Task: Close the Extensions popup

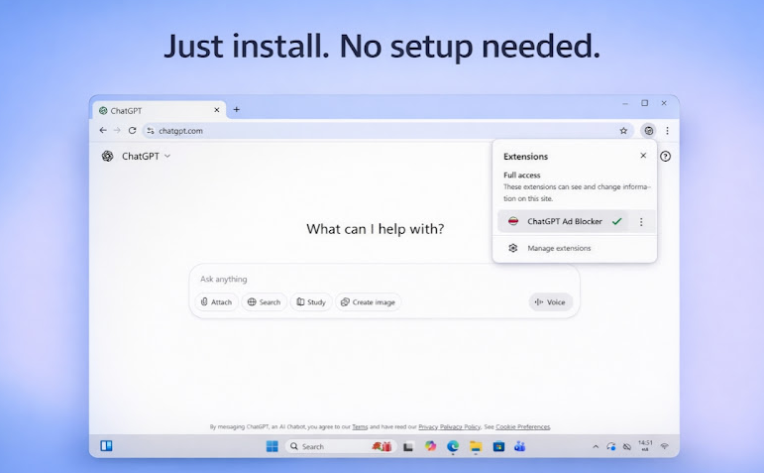Action: [x=643, y=156]
